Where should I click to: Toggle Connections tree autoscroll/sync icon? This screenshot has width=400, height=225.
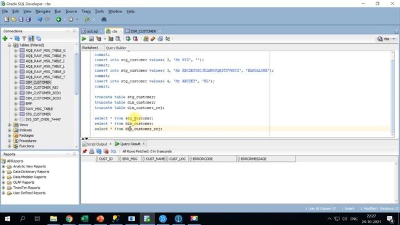tap(31, 39)
